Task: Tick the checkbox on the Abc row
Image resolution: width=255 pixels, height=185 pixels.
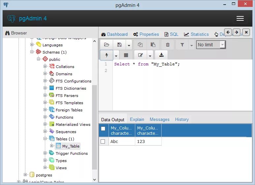Action: (x=103, y=141)
